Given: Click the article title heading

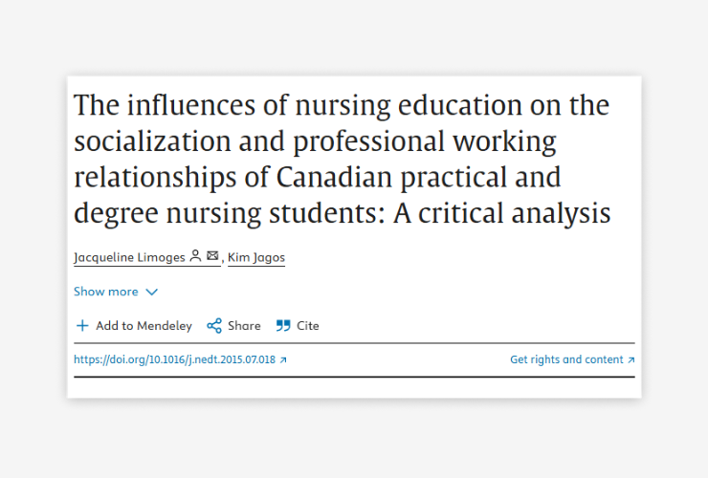Looking at the screenshot, I should [343, 159].
